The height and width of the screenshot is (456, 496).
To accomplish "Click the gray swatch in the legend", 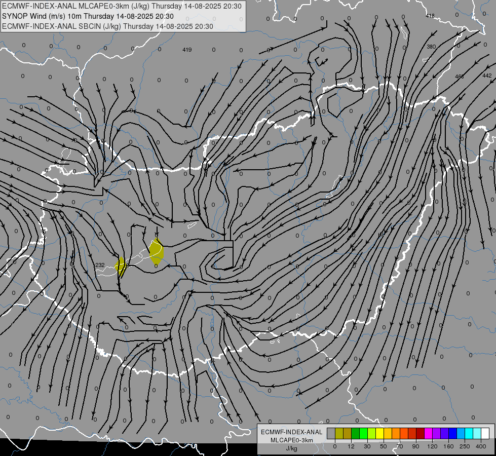I will (331, 434).
